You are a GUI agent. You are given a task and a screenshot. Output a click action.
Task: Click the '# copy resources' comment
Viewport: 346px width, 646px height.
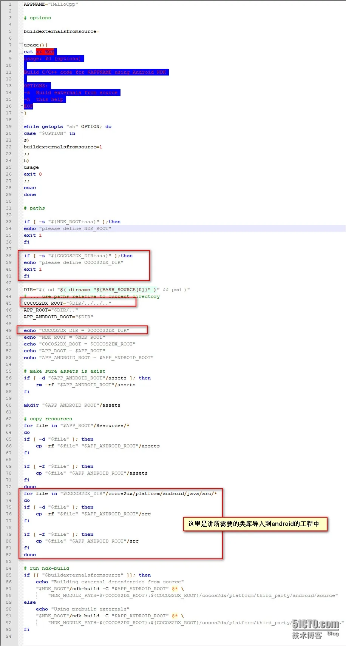pos(48,419)
